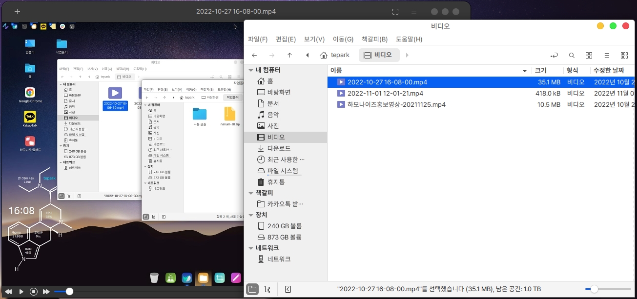Enter fullscreen mode in the video player
Image resolution: width=637 pixels, height=299 pixels.
tap(395, 12)
